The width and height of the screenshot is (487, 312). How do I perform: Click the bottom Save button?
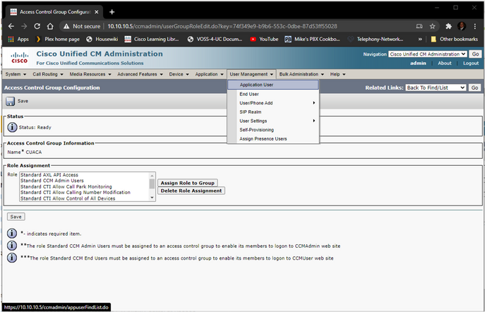coord(16,217)
